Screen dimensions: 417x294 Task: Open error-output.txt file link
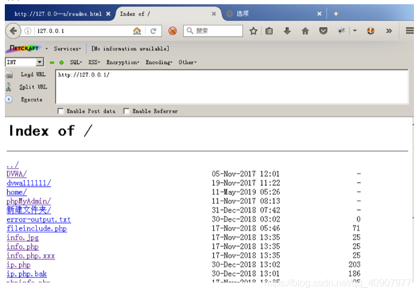point(39,220)
